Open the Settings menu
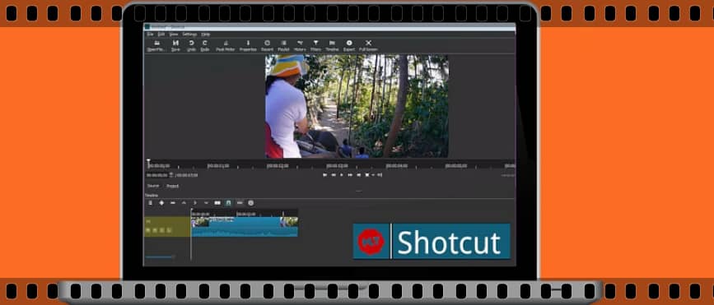The width and height of the screenshot is (714, 305). pos(189,34)
